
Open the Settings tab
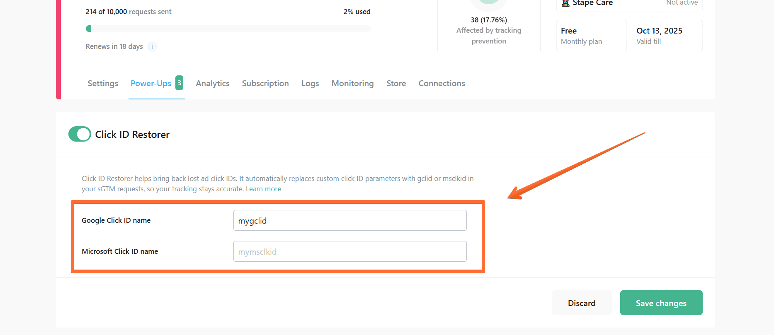click(103, 83)
